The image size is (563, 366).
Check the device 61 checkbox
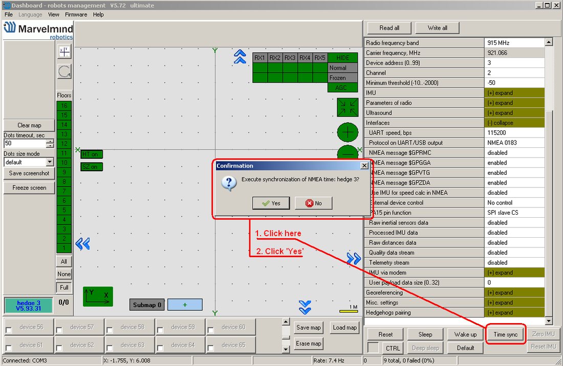pos(9,348)
